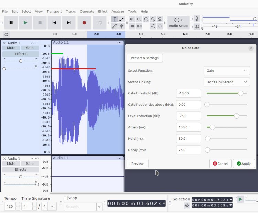Solo the first Audio 1 track
Viewport: 258px width, 213px height.
click(x=30, y=48)
